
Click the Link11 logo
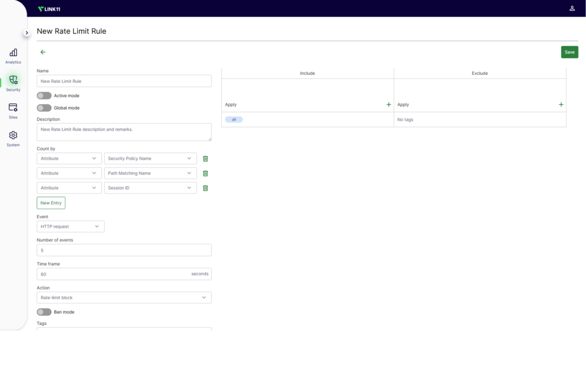[49, 9]
